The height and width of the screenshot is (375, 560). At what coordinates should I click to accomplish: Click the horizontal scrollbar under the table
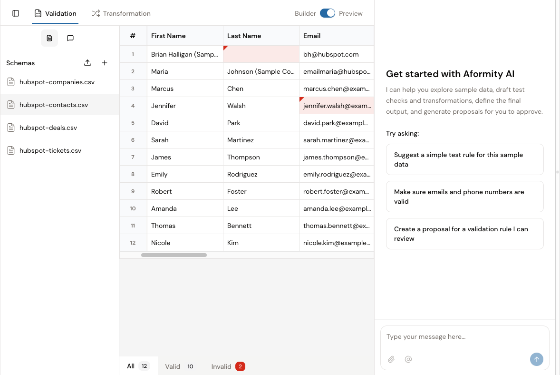tap(174, 255)
